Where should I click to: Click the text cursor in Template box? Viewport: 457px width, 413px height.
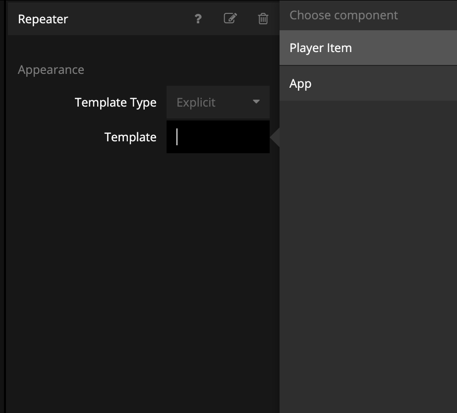[x=177, y=137]
